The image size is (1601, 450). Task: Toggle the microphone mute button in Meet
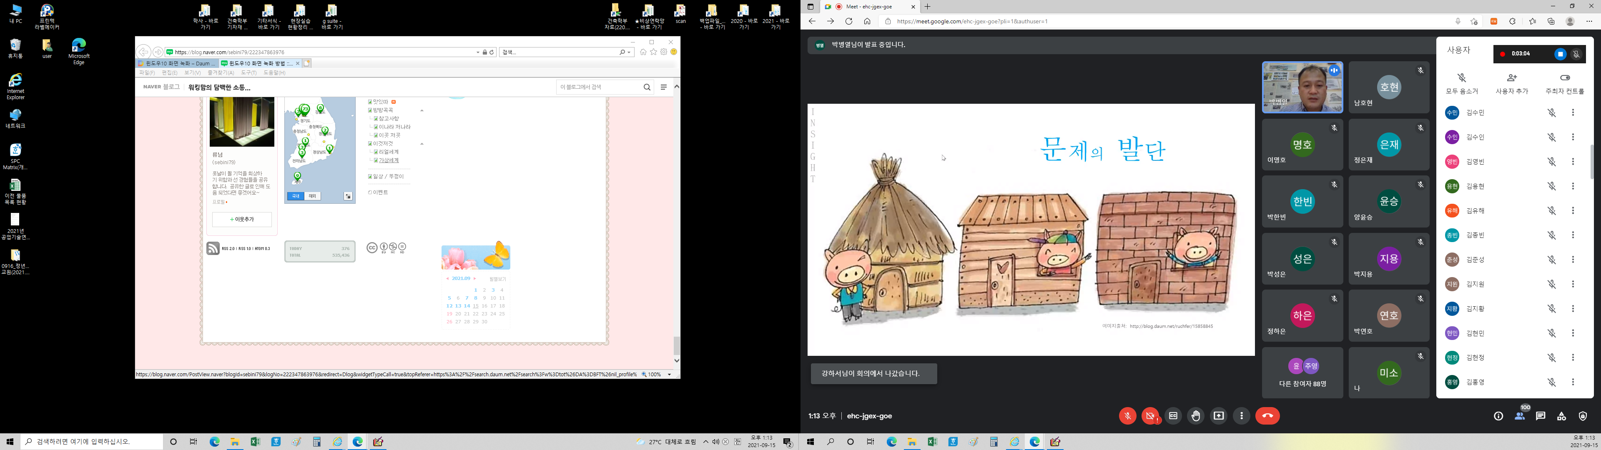click(x=1127, y=416)
